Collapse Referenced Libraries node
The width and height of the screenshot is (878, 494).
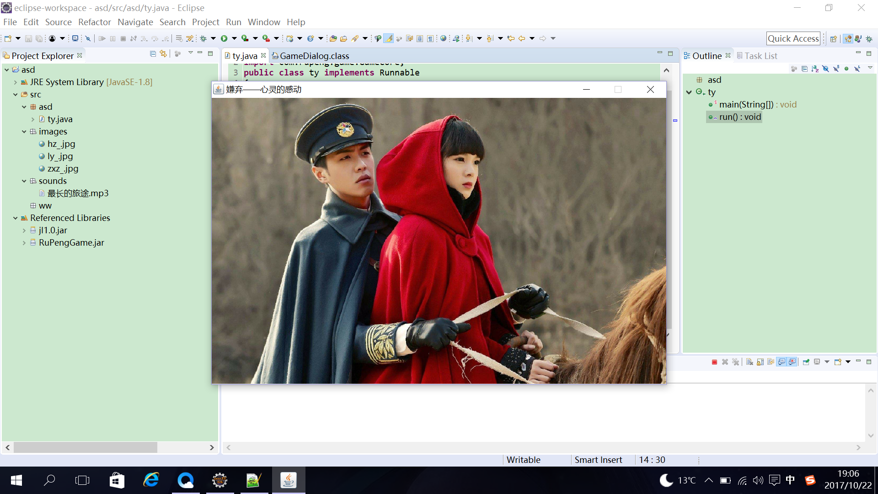click(16, 218)
